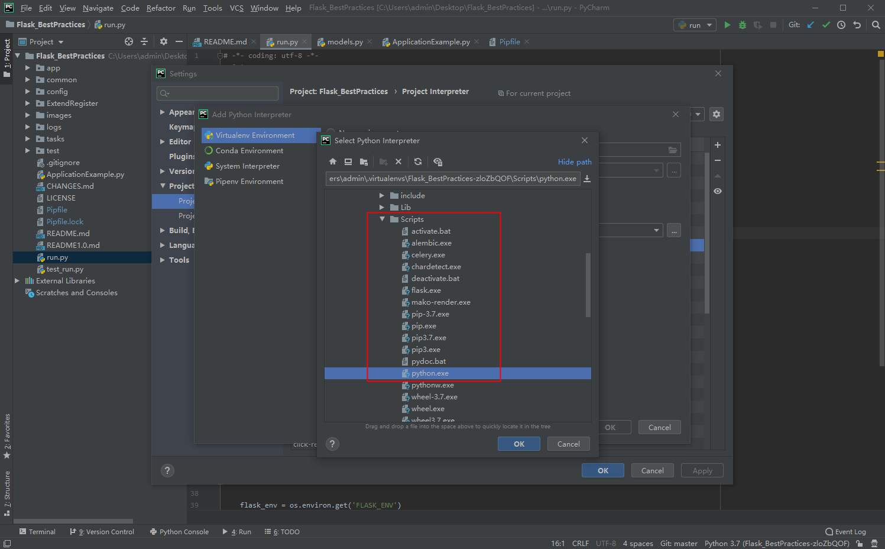Confirm with OK in Select Python Interpreter
The image size is (885, 549).
tap(519, 444)
